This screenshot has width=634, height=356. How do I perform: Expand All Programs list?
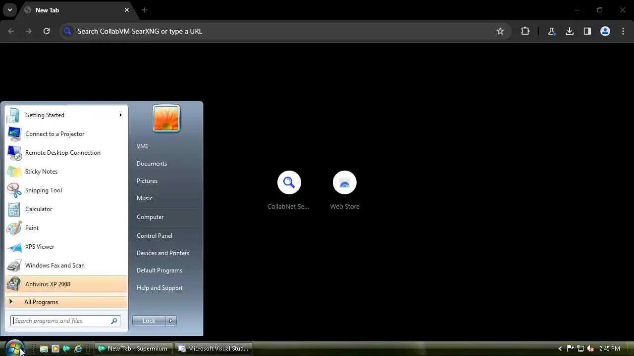(66, 302)
